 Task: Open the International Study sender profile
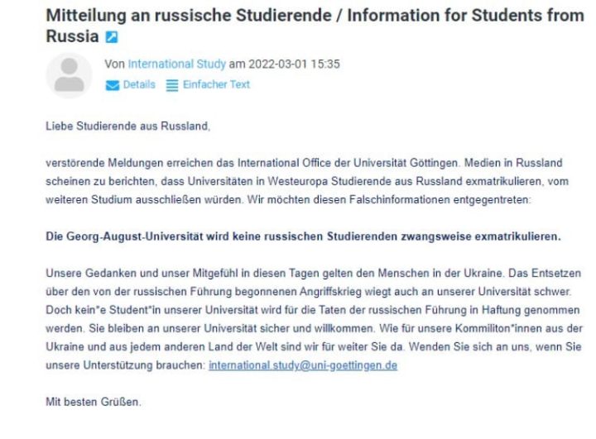pyautogui.click(x=177, y=64)
